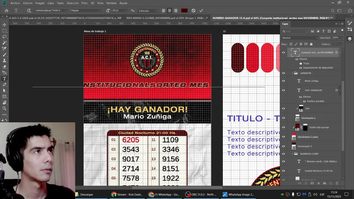Lock transparent pixels for the layer
The height and width of the screenshot is (199, 354).
point(291,44)
